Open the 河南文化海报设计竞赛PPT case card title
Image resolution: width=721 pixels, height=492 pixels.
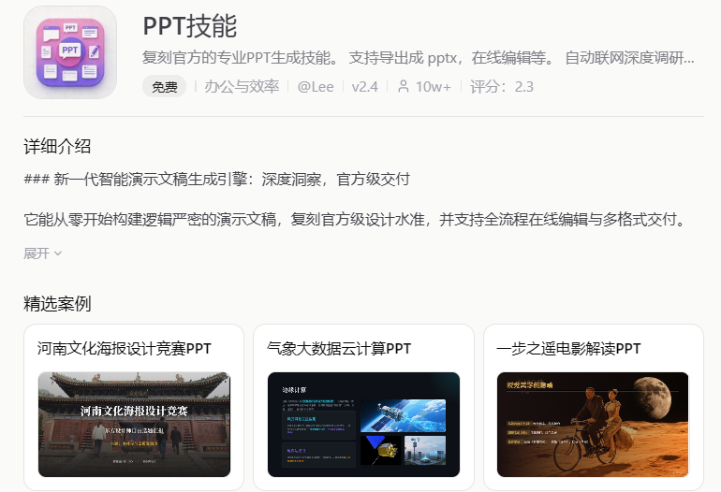pyautogui.click(x=125, y=349)
